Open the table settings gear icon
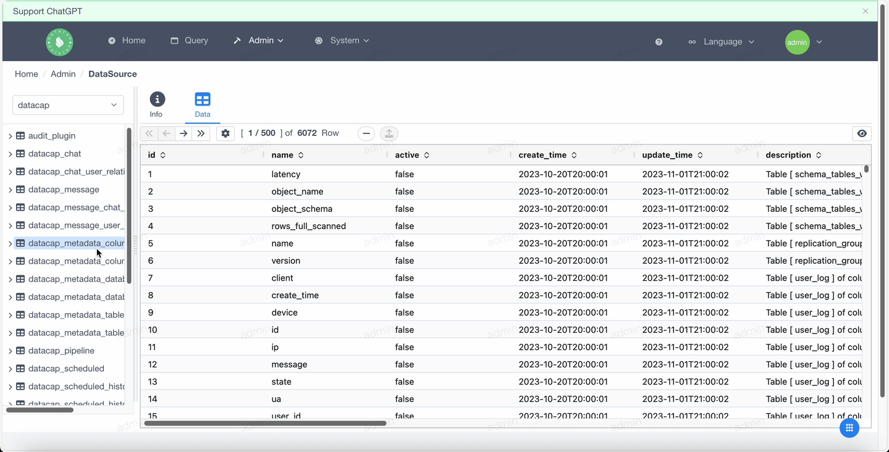The height and width of the screenshot is (452, 889). 225,133
